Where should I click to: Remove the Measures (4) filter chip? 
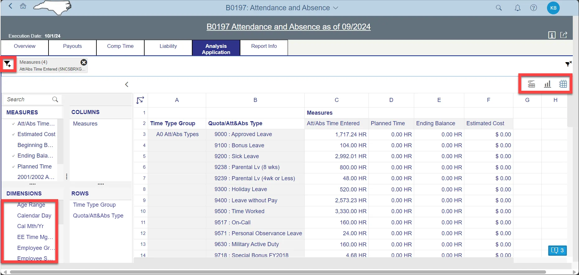[84, 62]
